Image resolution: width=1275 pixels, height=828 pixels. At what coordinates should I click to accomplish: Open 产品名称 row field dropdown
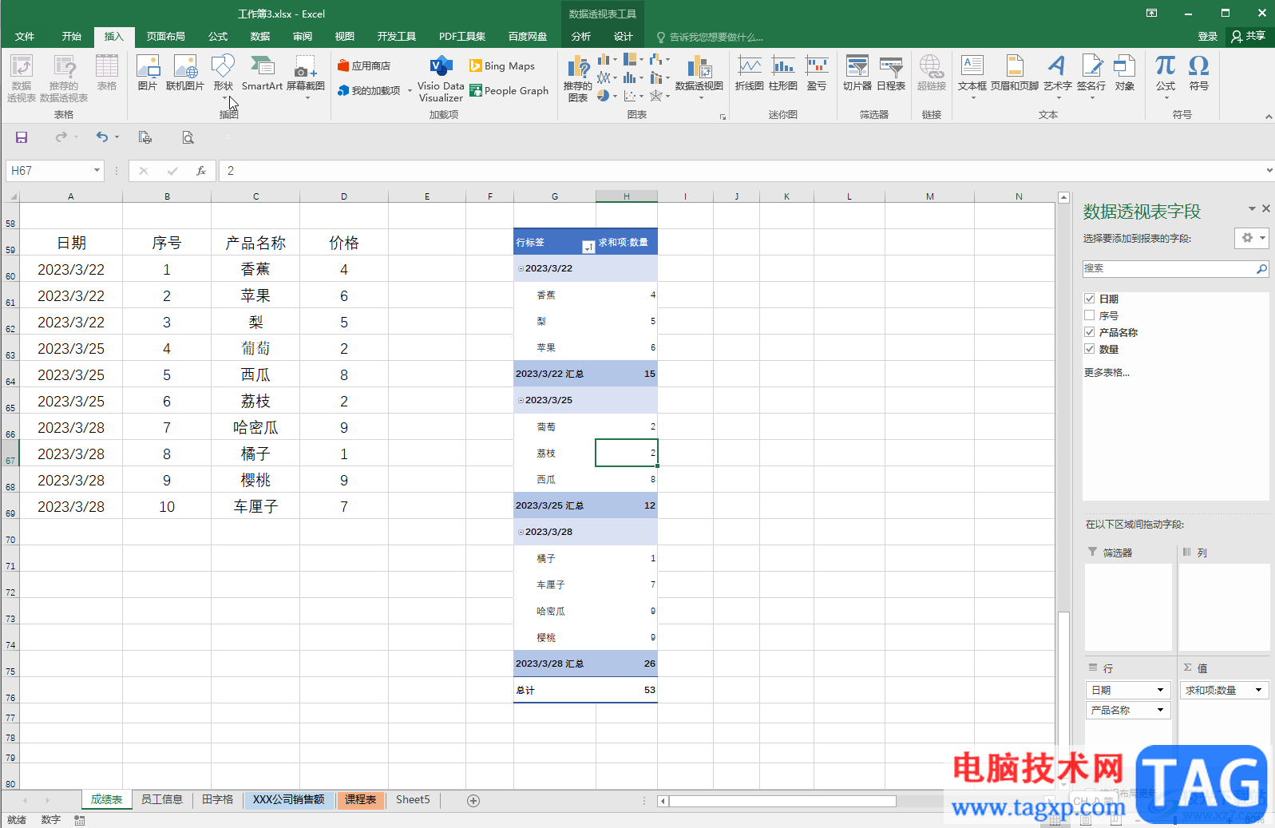click(1160, 710)
